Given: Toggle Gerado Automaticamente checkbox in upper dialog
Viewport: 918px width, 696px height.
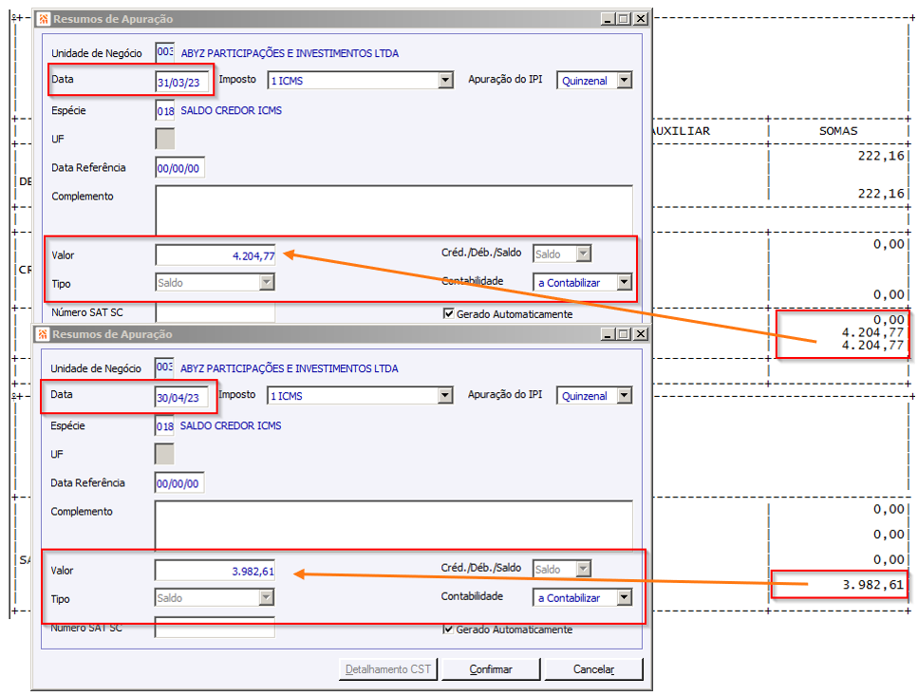Looking at the screenshot, I should (448, 313).
